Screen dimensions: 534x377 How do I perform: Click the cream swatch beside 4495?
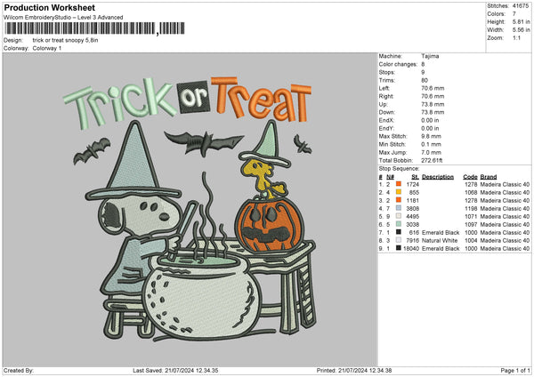[398, 216]
